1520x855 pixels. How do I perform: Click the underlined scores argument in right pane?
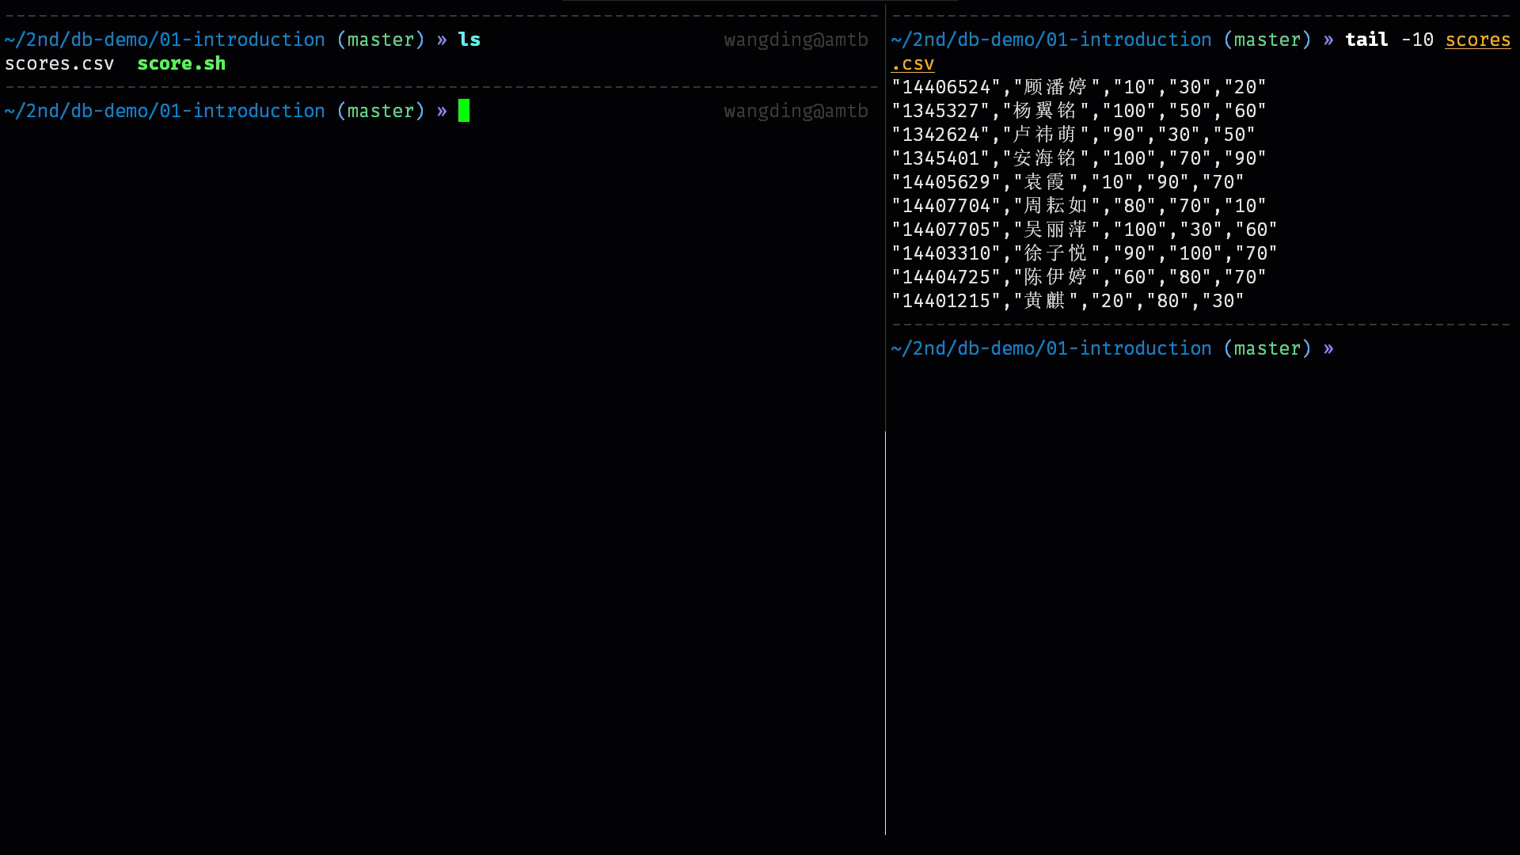tap(1477, 40)
